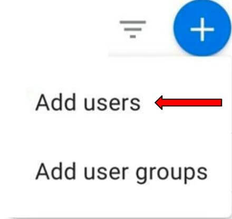Hit the round blue add button
This screenshot has height=219, width=232.
(202, 28)
